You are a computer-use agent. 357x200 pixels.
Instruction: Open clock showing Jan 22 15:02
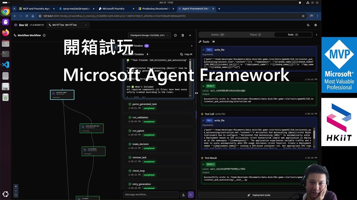coord(166,2)
